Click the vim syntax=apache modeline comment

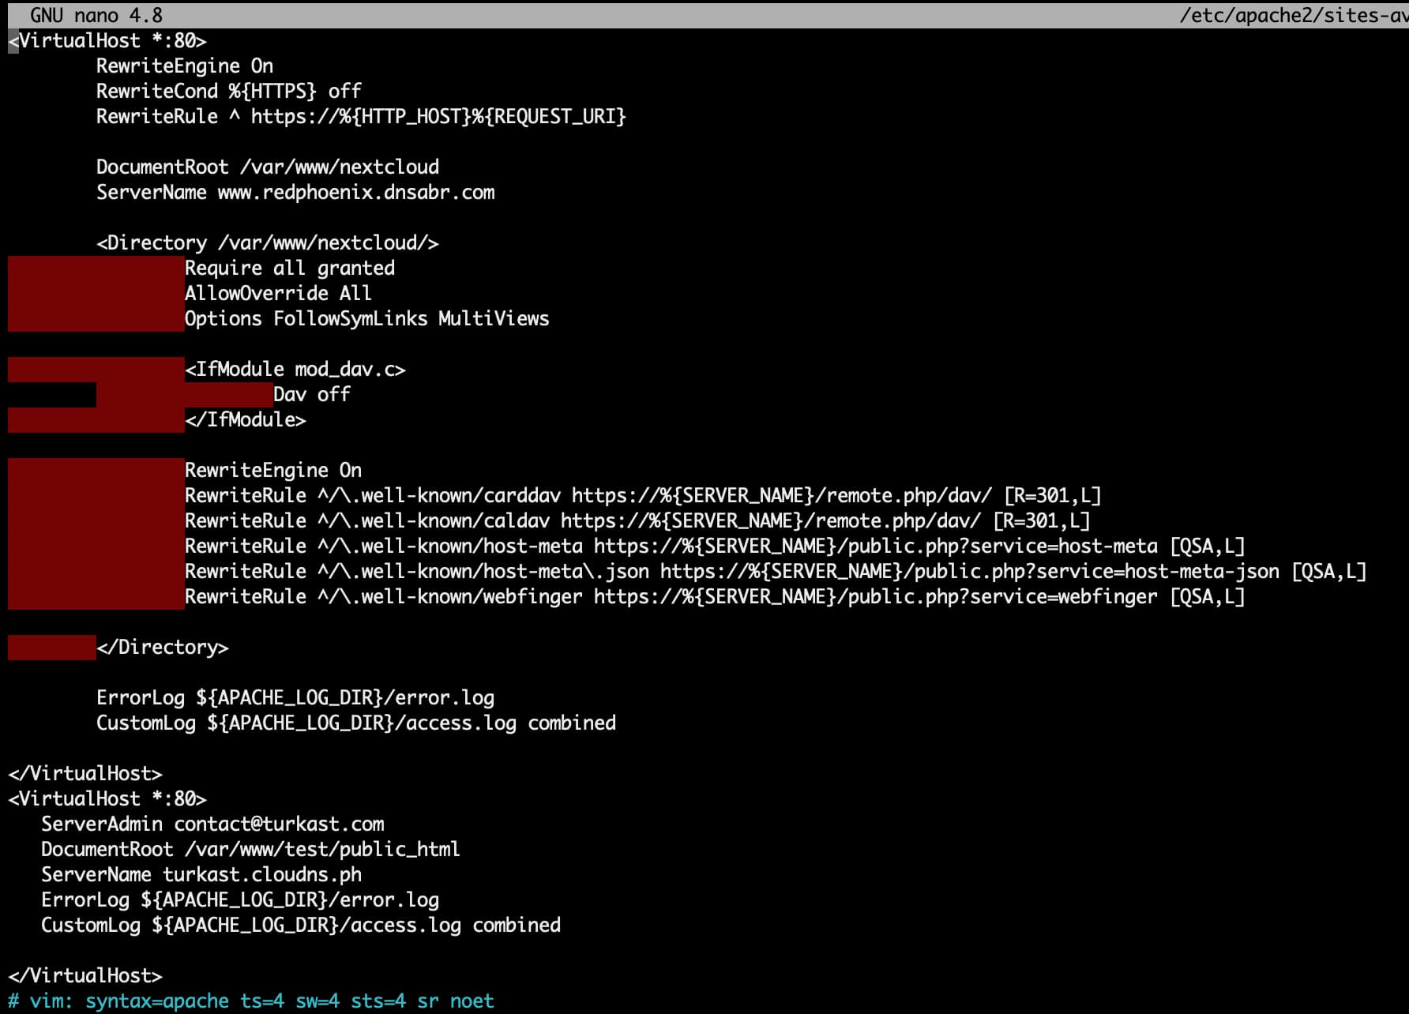click(251, 1001)
